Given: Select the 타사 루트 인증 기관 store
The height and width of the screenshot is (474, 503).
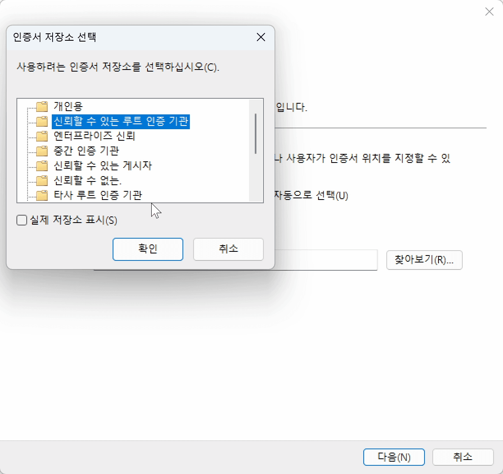Looking at the screenshot, I should (99, 195).
